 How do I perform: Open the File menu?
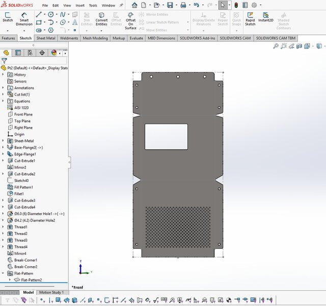pyautogui.click(x=45, y=6)
